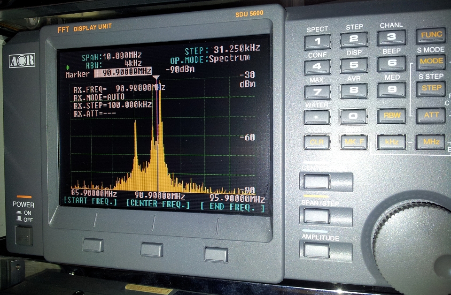
Task: Click the 90.90000MHz value above [CENTER FREQ.]
Action: point(160,196)
